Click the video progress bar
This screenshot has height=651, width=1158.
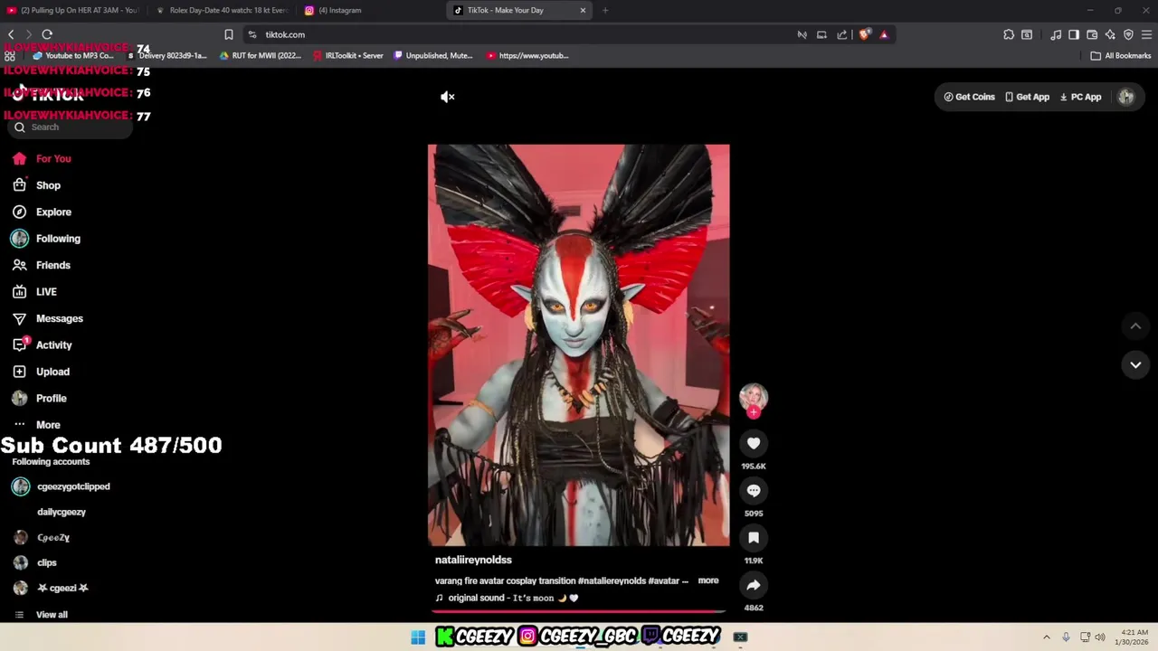pyautogui.click(x=578, y=611)
